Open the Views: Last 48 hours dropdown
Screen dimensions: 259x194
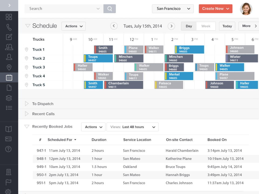tap(132, 127)
